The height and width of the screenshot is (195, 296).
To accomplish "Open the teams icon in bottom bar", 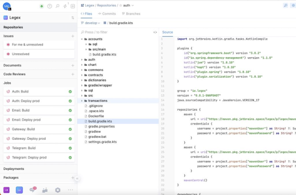I will (x=45, y=190).
